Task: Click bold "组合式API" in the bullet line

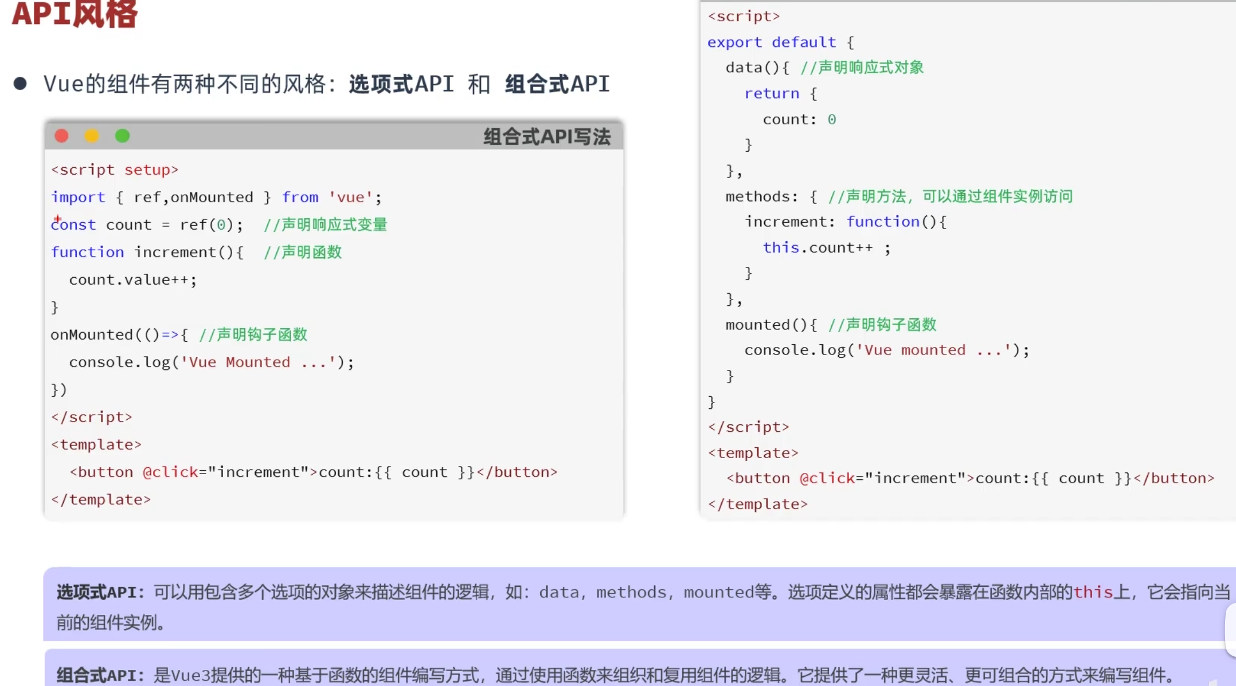Action: [x=557, y=84]
